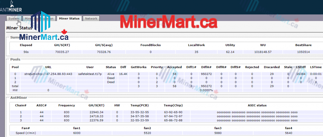Select the Diff value 16.4K

pos(123,74)
